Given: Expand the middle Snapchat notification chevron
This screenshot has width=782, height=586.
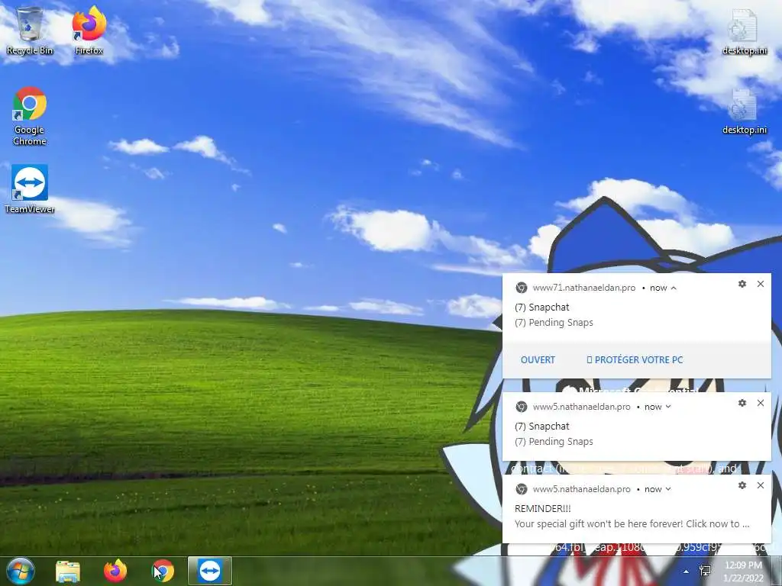Looking at the screenshot, I should point(668,407).
